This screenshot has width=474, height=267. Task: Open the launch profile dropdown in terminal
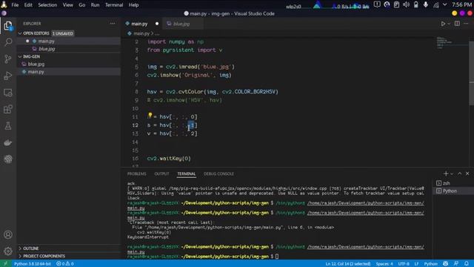(x=452, y=174)
